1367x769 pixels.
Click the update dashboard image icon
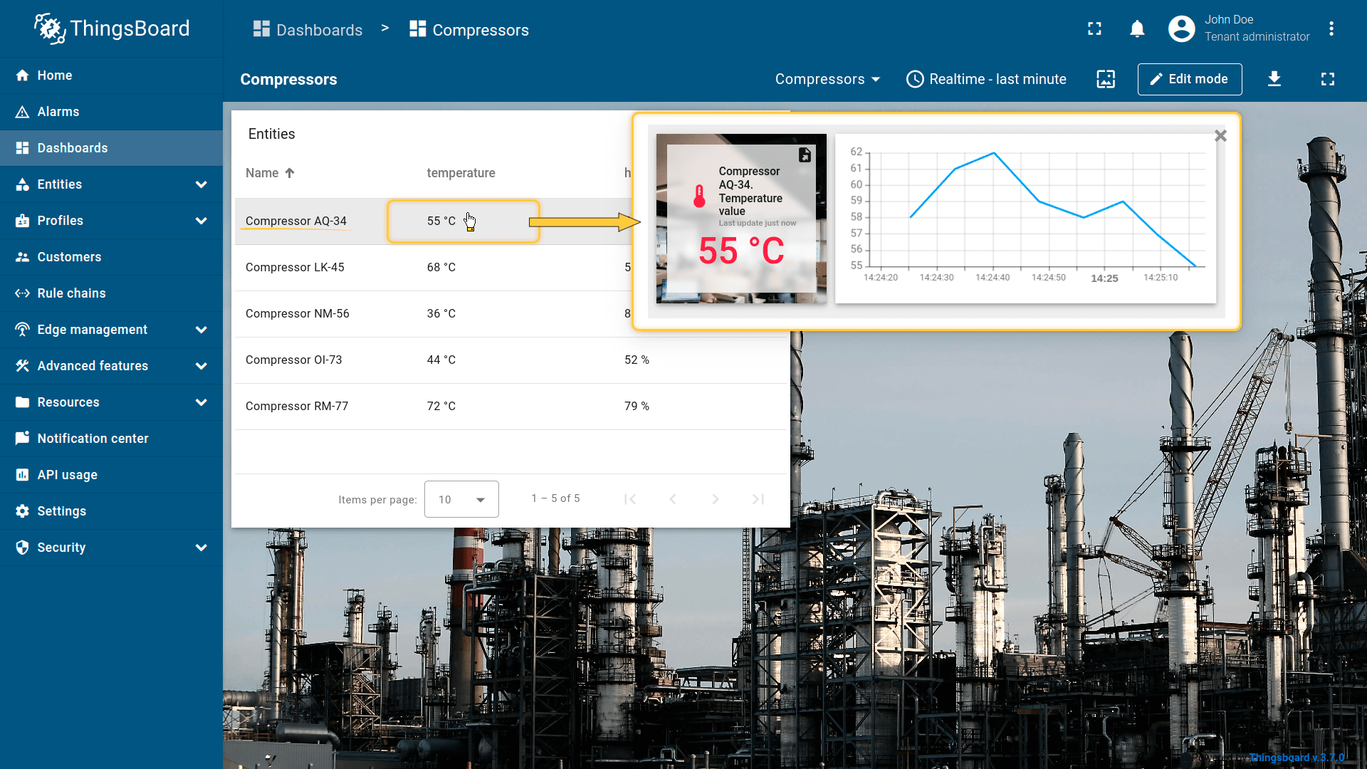coord(1106,79)
